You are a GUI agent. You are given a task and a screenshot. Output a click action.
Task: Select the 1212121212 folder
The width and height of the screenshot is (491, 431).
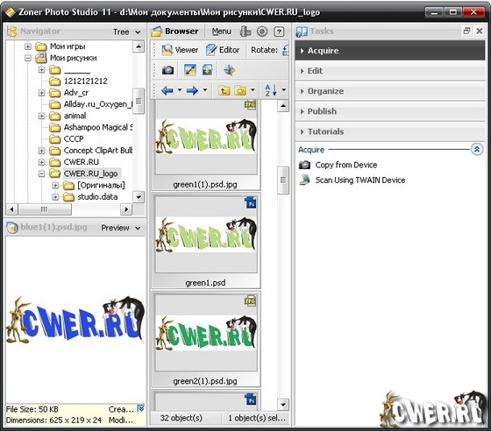(86, 81)
